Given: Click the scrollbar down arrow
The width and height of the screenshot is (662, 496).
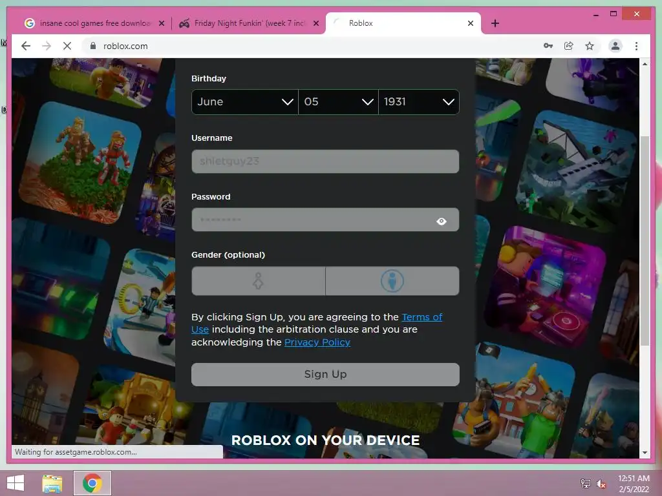Looking at the screenshot, I should [645, 453].
